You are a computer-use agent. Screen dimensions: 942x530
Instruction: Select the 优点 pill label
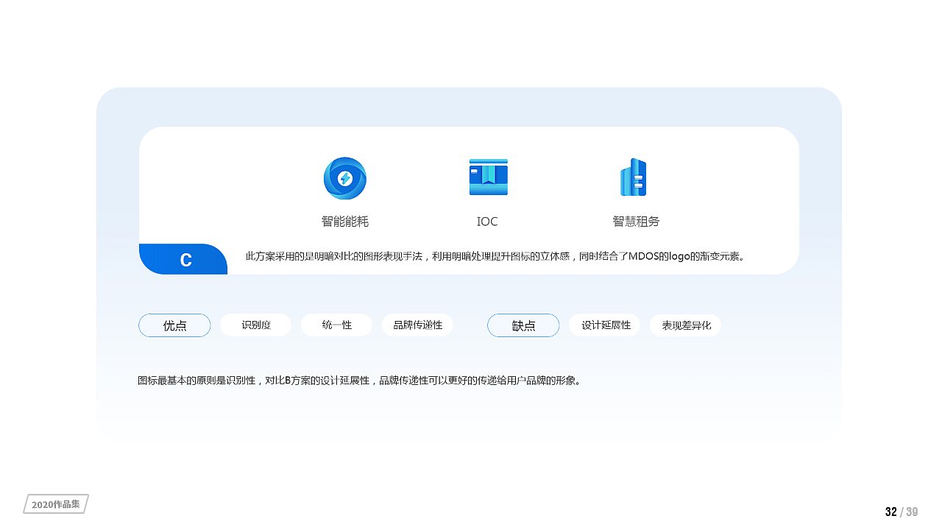point(174,325)
